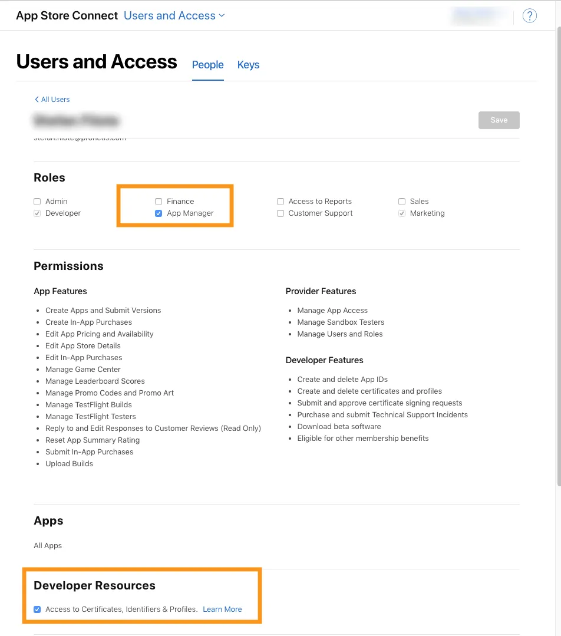
Task: Click the help question mark icon
Action: click(529, 16)
